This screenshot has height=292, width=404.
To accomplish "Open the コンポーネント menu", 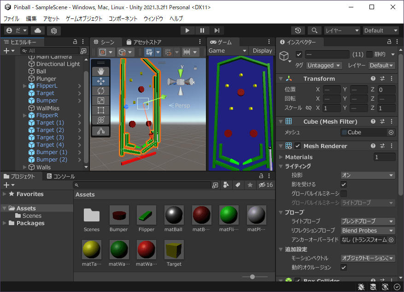I will point(123,18).
